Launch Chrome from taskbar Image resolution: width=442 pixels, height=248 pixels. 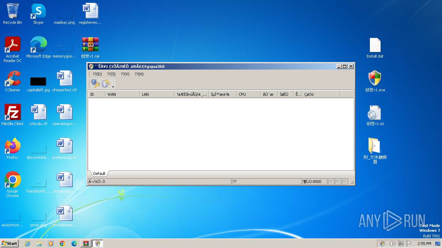tap(63, 244)
